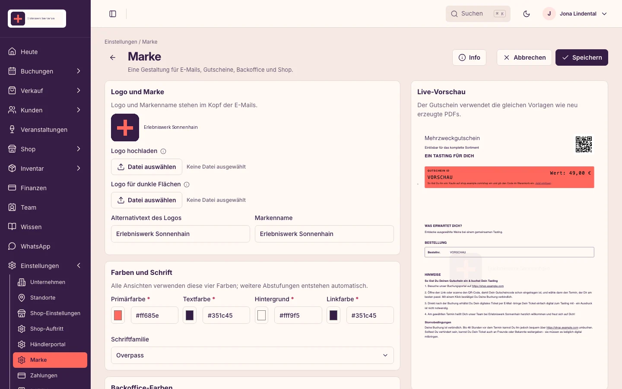Screen dimensions: 622x389
Task: Collapse the Einstellungen submenu chevron
Action: click(x=79, y=265)
